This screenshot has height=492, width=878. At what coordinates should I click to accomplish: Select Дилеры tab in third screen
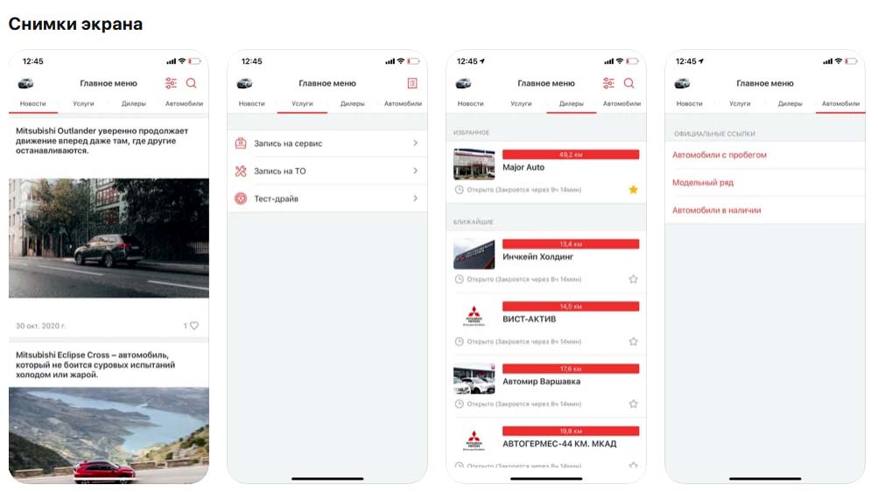point(572,103)
